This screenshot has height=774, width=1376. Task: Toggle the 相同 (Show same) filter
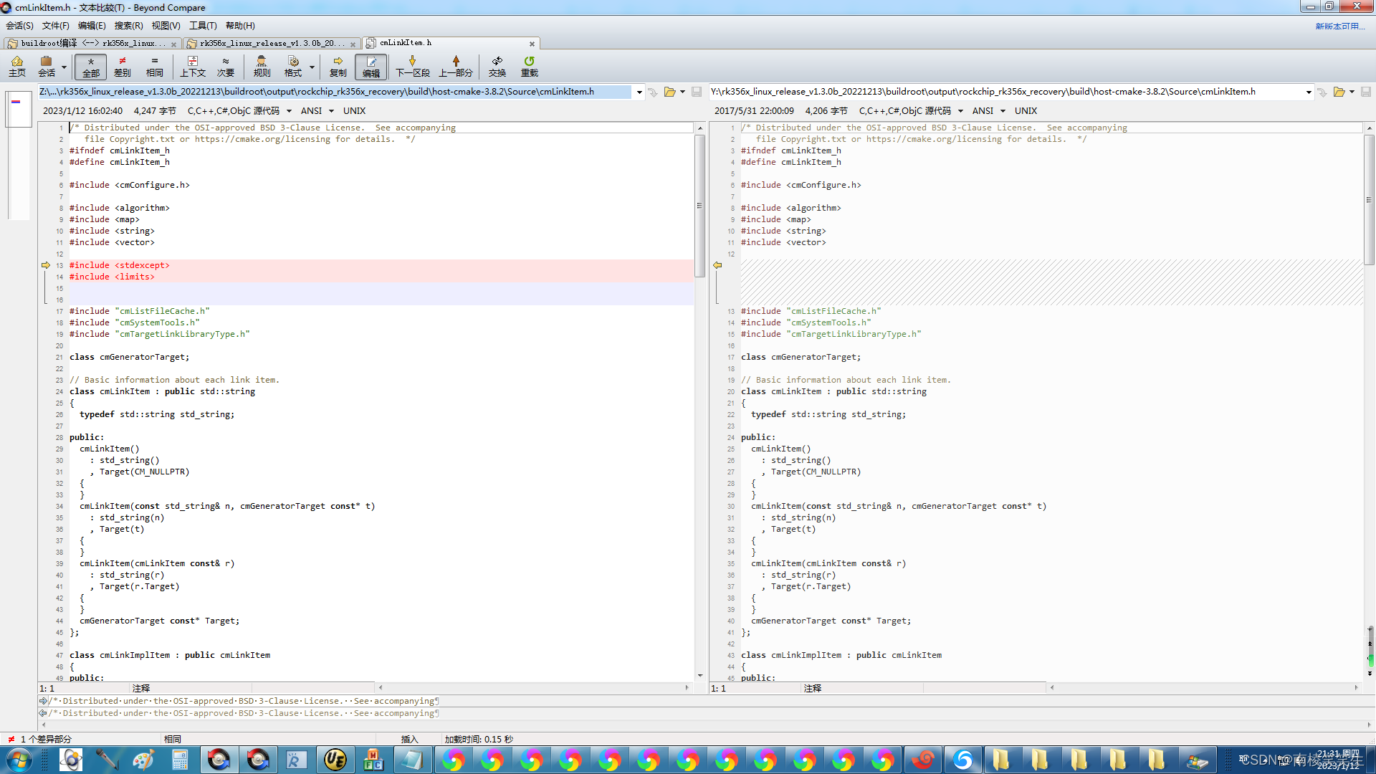tap(154, 66)
